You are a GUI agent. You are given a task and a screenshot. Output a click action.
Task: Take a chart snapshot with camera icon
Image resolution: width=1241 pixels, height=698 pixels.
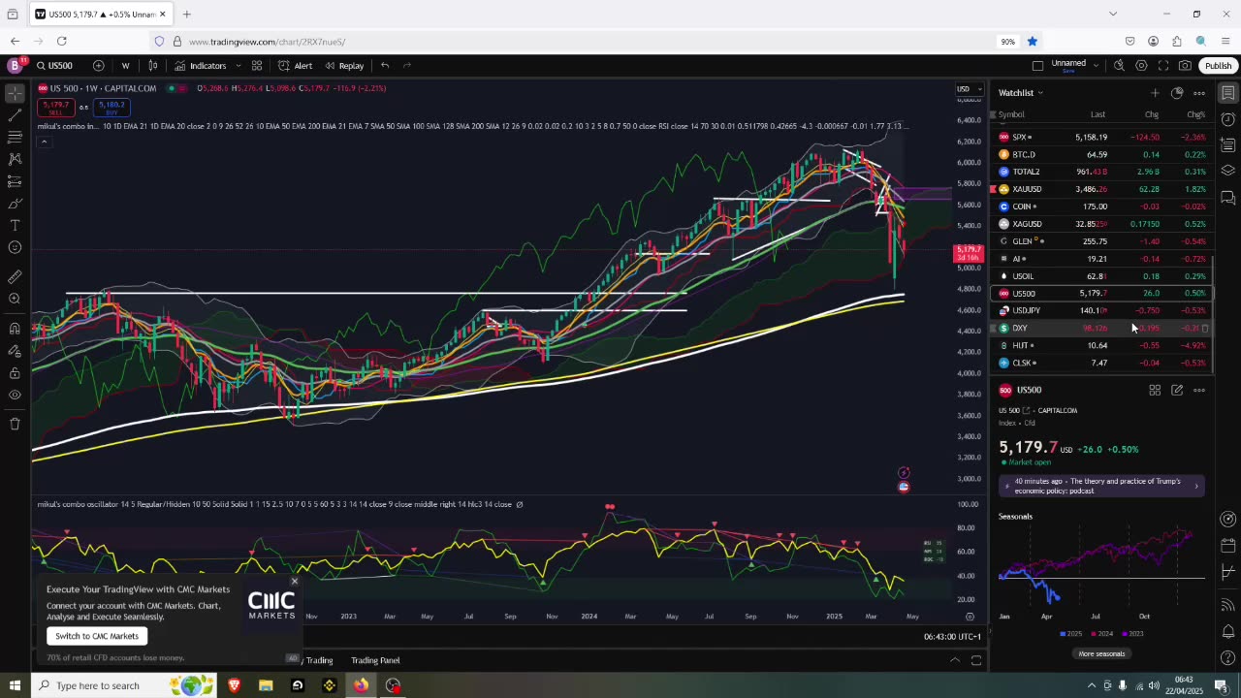coord(1186,66)
